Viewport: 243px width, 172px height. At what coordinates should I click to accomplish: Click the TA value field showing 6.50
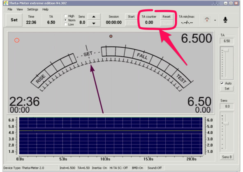click(x=227, y=41)
